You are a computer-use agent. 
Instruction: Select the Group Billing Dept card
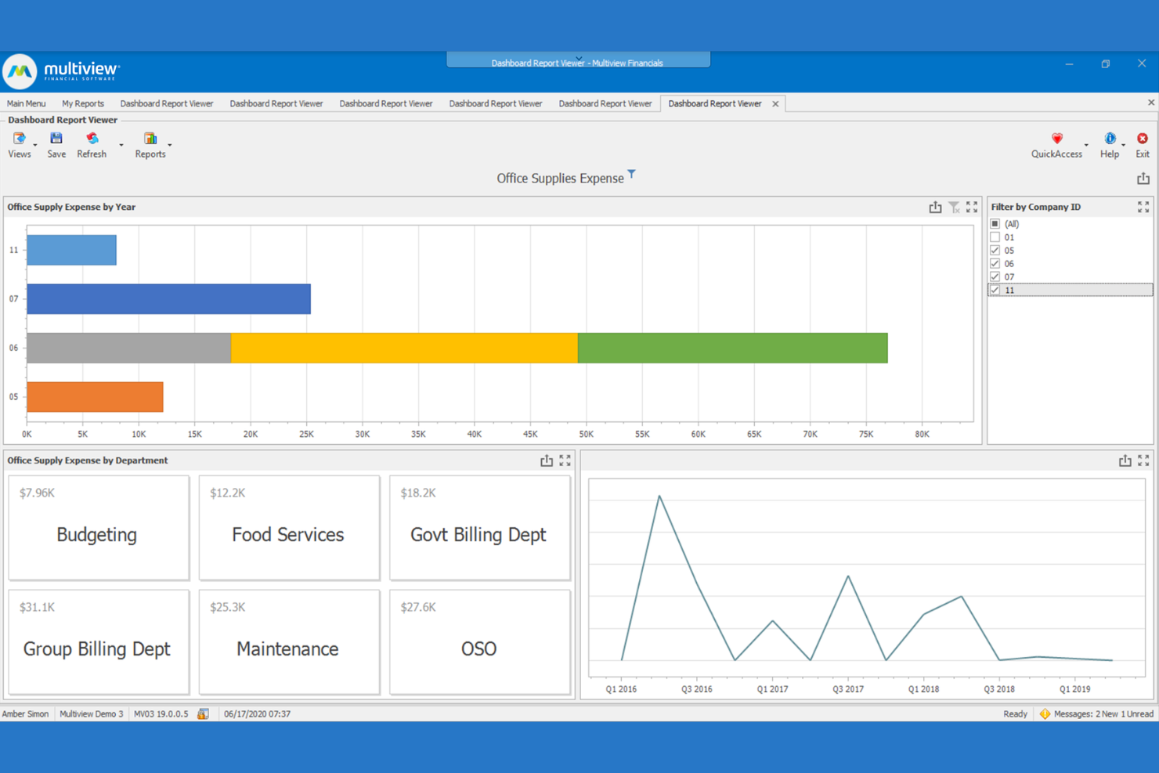click(99, 642)
